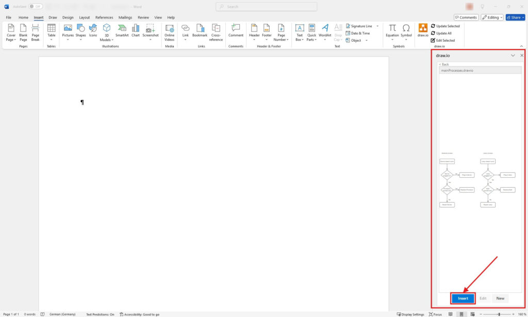This screenshot has width=528, height=317.
Task: Open the Signature Line dropdown arrow
Action: (377, 26)
